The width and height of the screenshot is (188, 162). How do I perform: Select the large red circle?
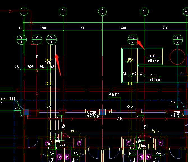(178, 57)
